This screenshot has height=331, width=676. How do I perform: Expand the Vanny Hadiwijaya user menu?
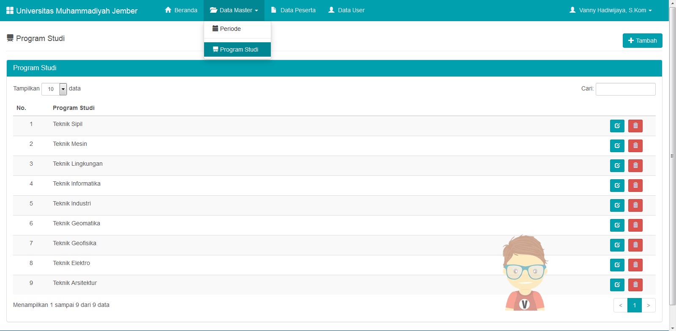click(611, 10)
